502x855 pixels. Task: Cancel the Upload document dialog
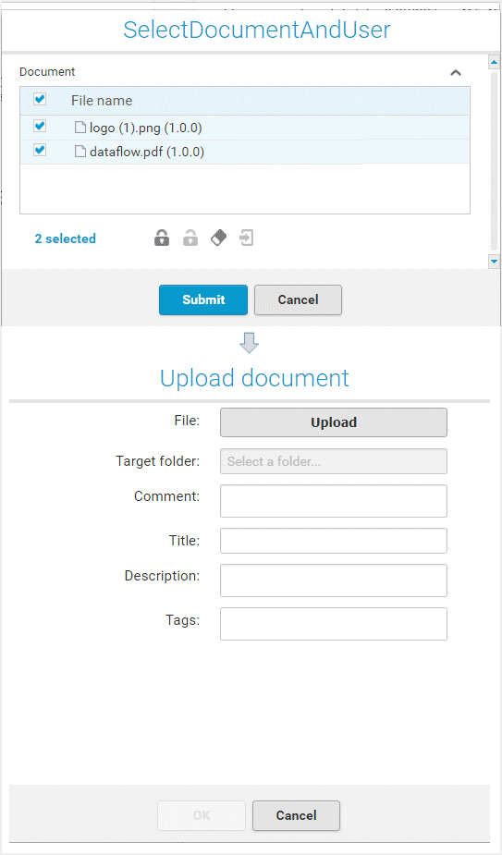[x=296, y=816]
